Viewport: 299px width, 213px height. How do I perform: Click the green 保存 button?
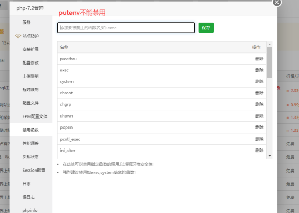[x=206, y=28]
